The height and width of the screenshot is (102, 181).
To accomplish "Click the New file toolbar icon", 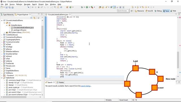I will click(x=2, y=7).
